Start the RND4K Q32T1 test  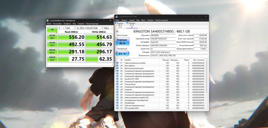[52, 51]
